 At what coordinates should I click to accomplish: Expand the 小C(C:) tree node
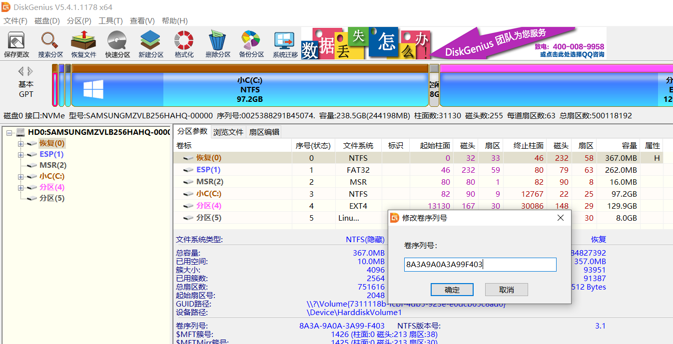pos(21,177)
